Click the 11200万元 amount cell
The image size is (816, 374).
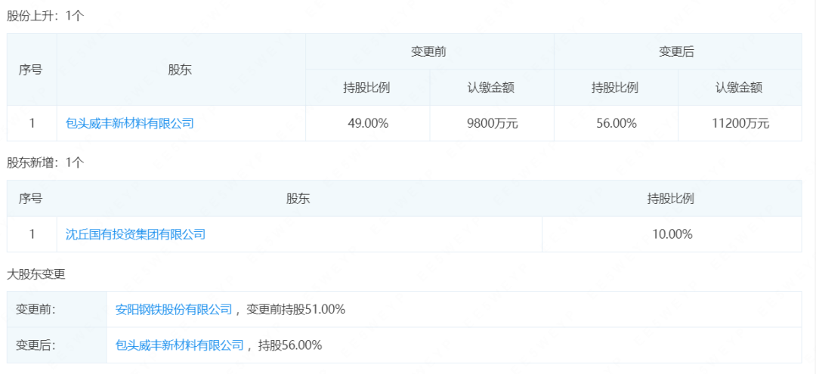(740, 123)
